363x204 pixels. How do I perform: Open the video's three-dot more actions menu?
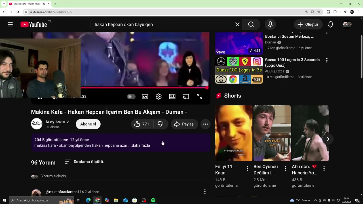[205, 124]
